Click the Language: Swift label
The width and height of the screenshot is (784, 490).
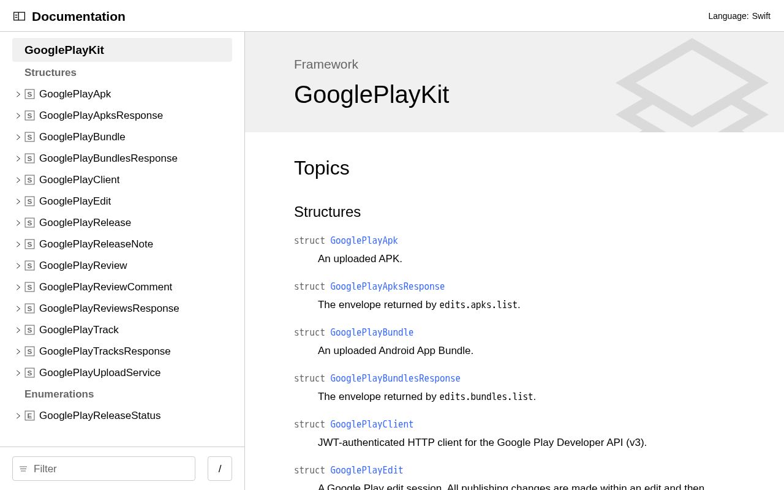click(739, 16)
